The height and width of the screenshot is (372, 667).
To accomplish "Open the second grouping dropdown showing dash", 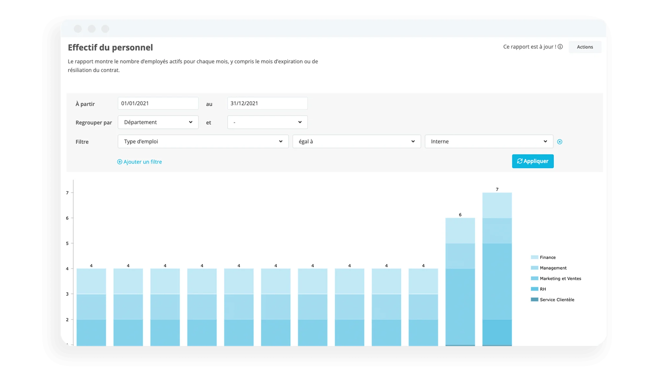I will (267, 122).
